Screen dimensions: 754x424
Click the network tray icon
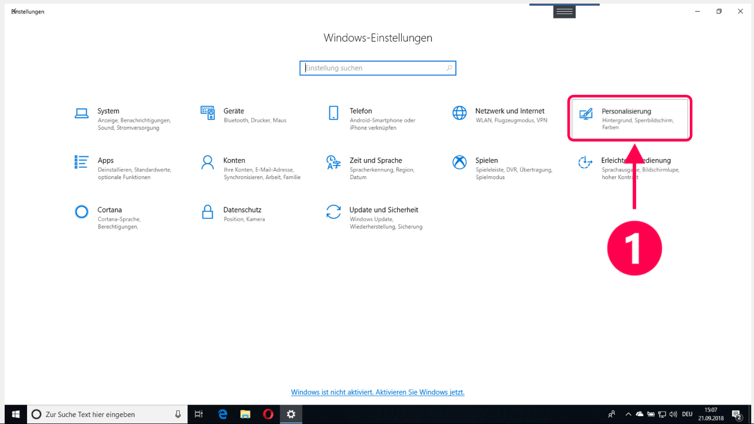(x=662, y=415)
